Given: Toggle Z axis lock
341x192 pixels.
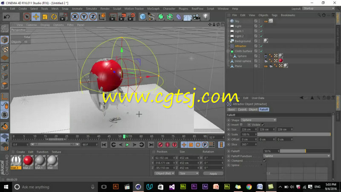Looking at the screenshot, I should (x=93, y=17).
